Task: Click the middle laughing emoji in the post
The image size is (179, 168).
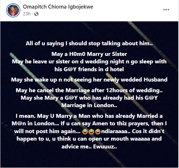Action: (x=91, y=132)
